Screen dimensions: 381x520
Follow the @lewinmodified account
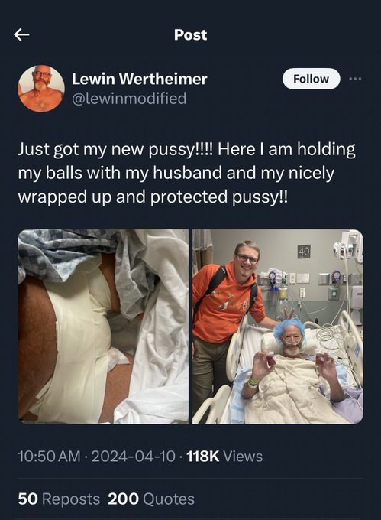[312, 79]
